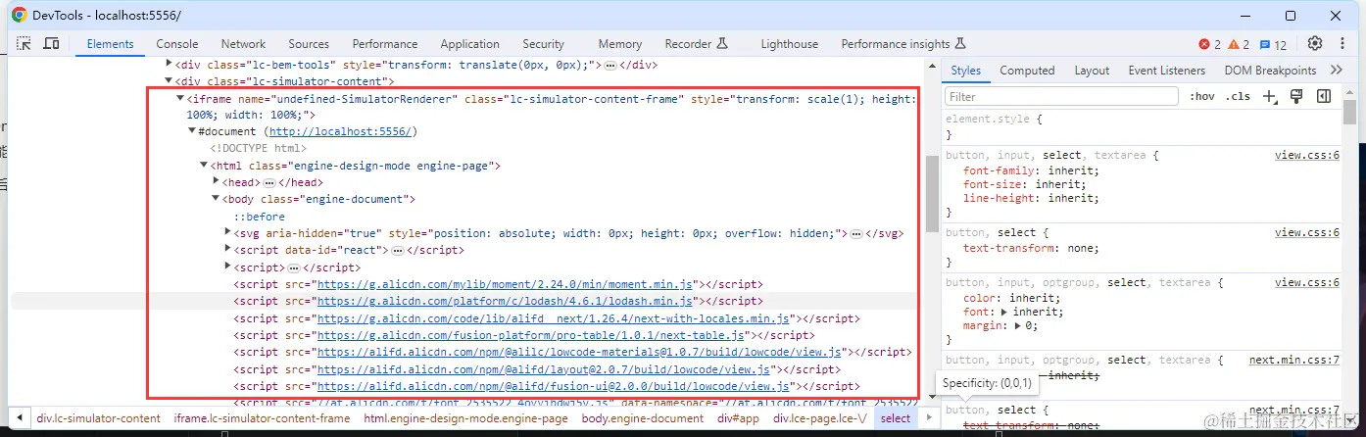Click the orange warnings count badge

(x=1240, y=44)
